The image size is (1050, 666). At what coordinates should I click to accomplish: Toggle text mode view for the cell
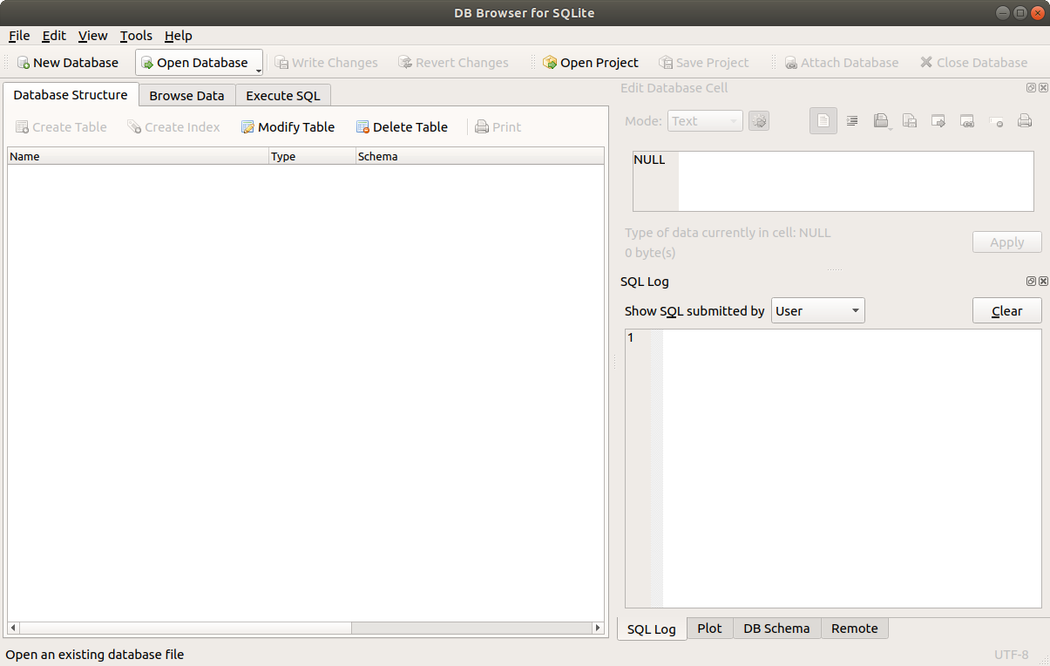[x=823, y=120]
